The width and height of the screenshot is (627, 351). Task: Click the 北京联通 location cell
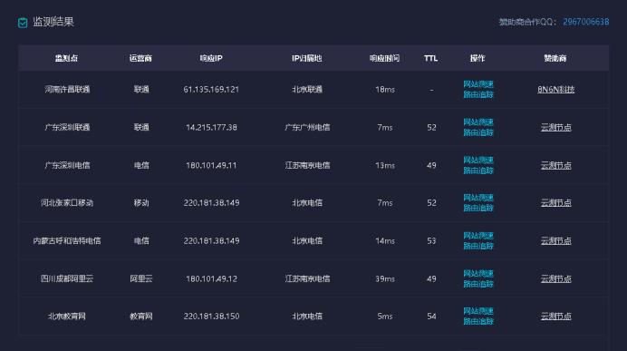(x=307, y=89)
